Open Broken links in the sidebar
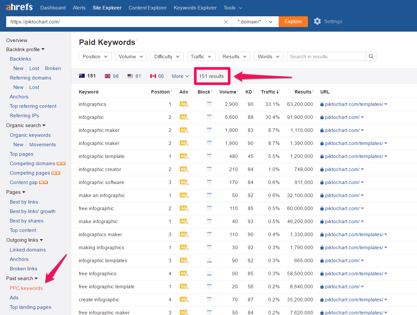Image resolution: width=417 pixels, height=315 pixels. tap(23, 269)
